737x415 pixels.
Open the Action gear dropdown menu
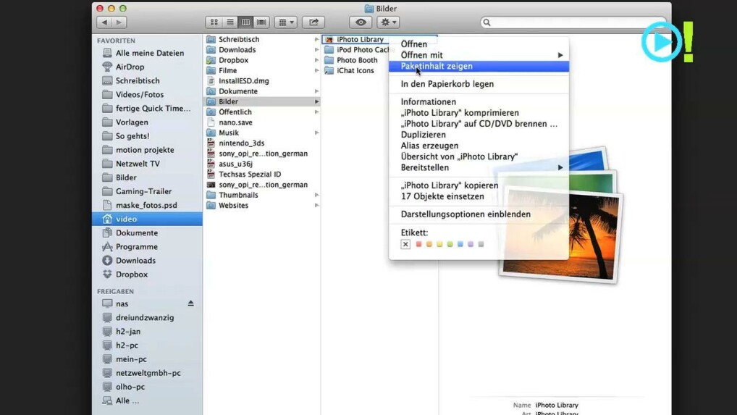(388, 22)
